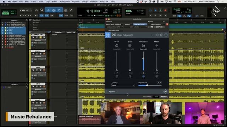Click the Vocal head icon in RX
The width and height of the screenshot is (227, 127).
[x=117, y=46]
